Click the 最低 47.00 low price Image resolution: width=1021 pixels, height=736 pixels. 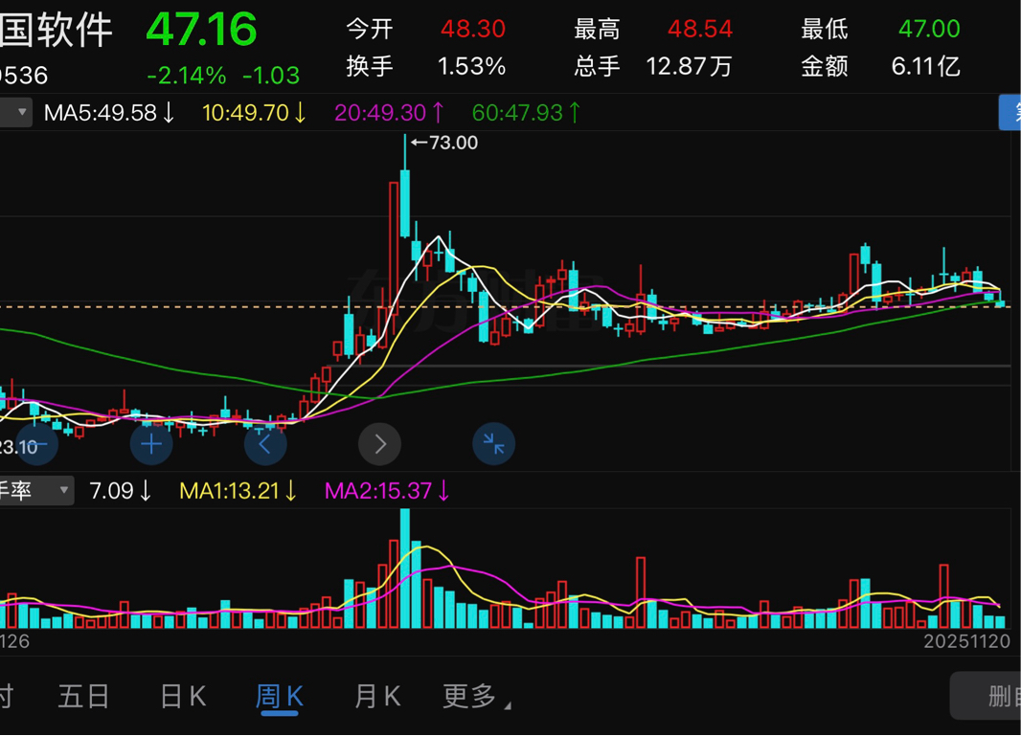[880, 29]
